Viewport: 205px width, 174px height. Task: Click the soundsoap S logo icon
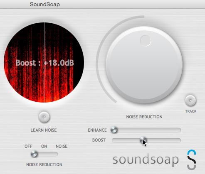(x=192, y=159)
